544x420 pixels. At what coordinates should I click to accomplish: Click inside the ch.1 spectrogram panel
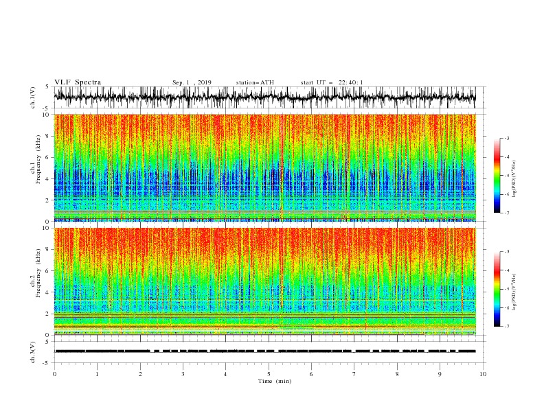point(264,167)
